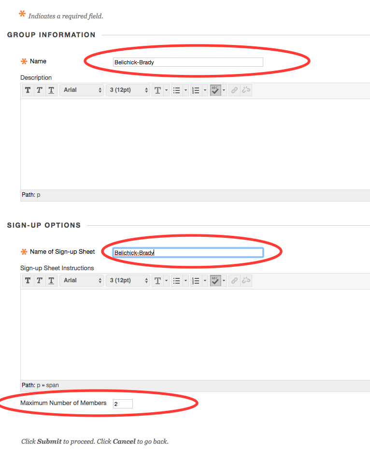The image size is (370, 464).
Task: Open font size dropdown in Sign-up Instructions toolbar
Action: [x=128, y=280]
